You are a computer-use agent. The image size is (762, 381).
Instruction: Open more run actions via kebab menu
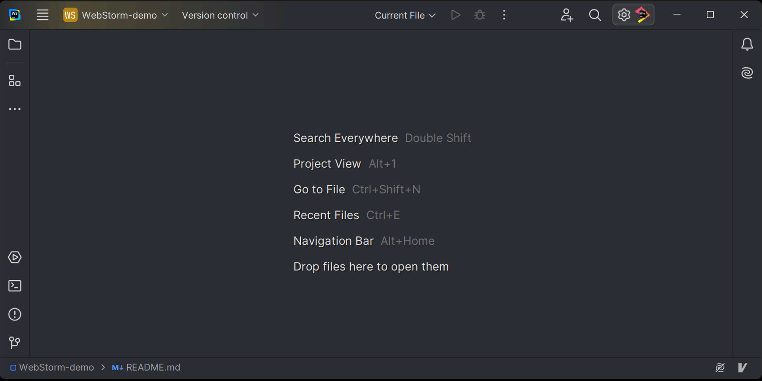coord(503,15)
